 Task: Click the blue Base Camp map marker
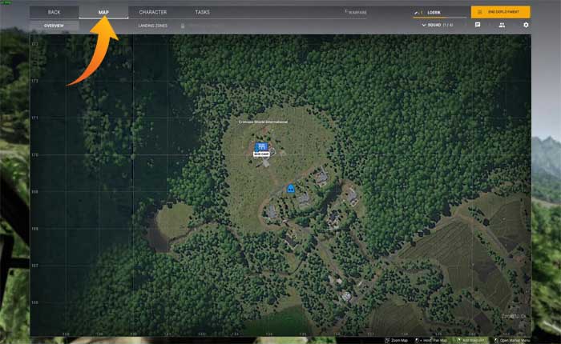(x=260, y=147)
